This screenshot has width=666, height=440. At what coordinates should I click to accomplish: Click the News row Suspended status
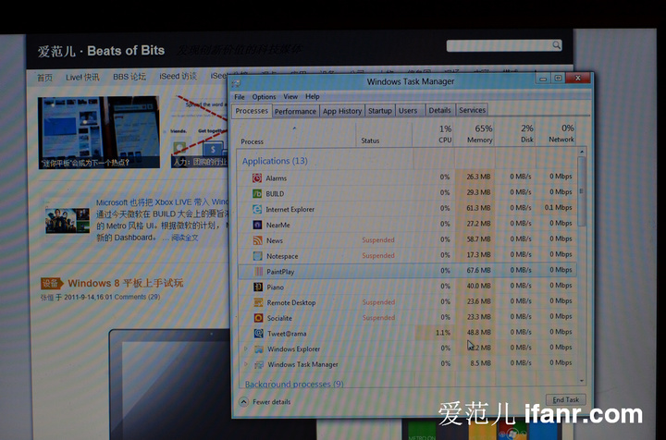point(378,239)
